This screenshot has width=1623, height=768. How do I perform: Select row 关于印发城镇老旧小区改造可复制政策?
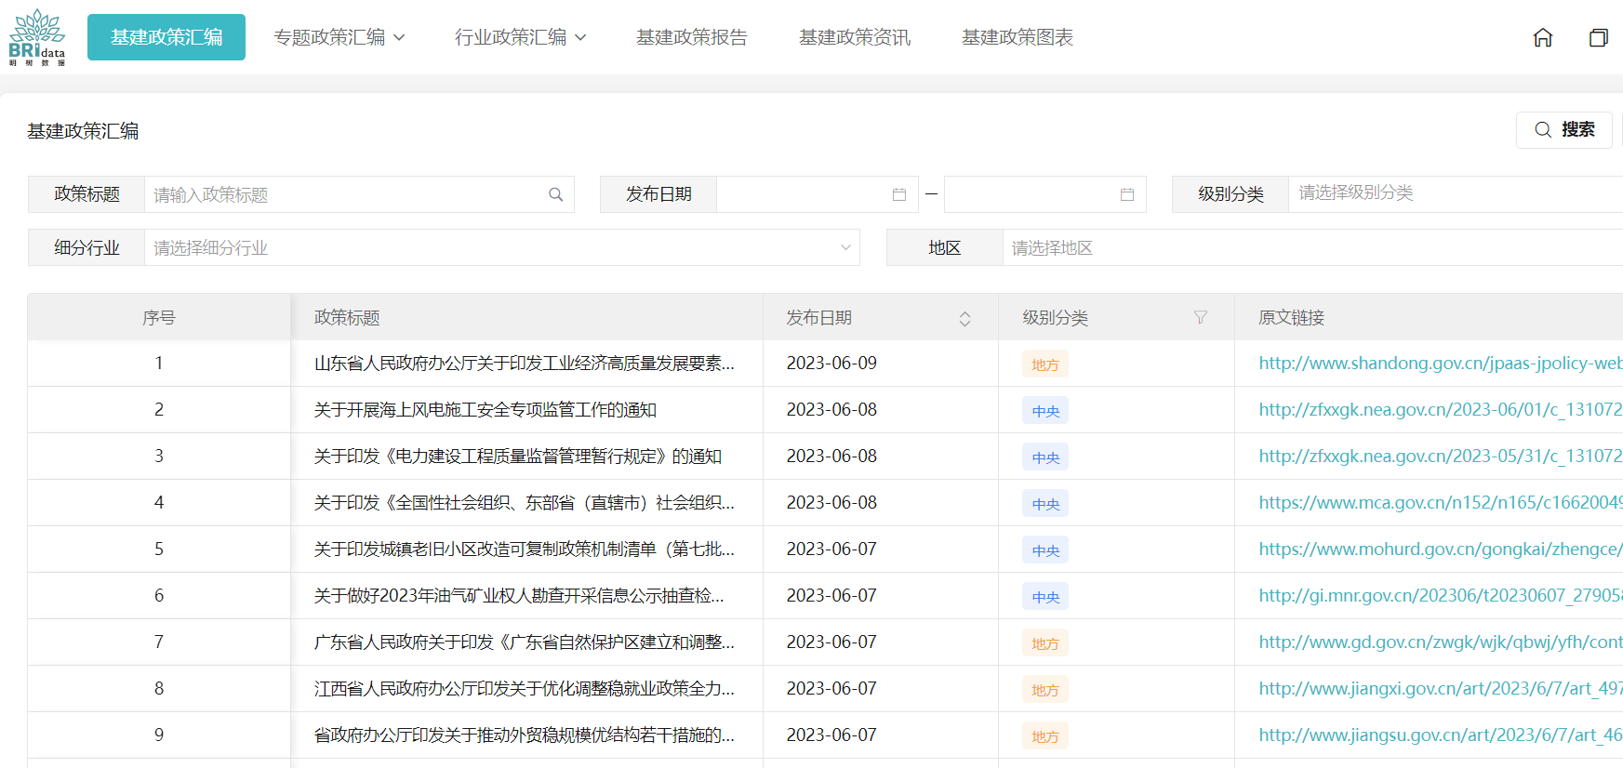point(525,549)
